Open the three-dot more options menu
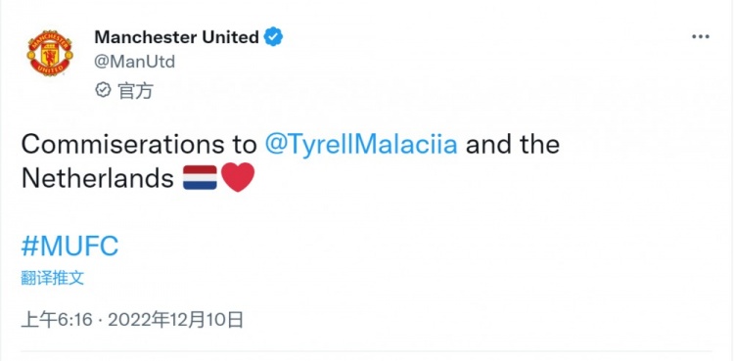734x361 pixels. pyautogui.click(x=701, y=36)
